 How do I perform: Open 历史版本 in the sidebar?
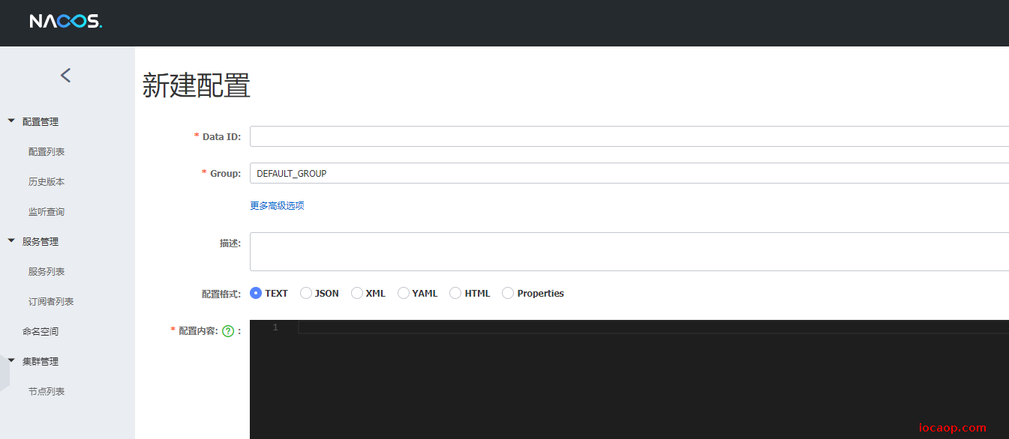click(x=47, y=181)
